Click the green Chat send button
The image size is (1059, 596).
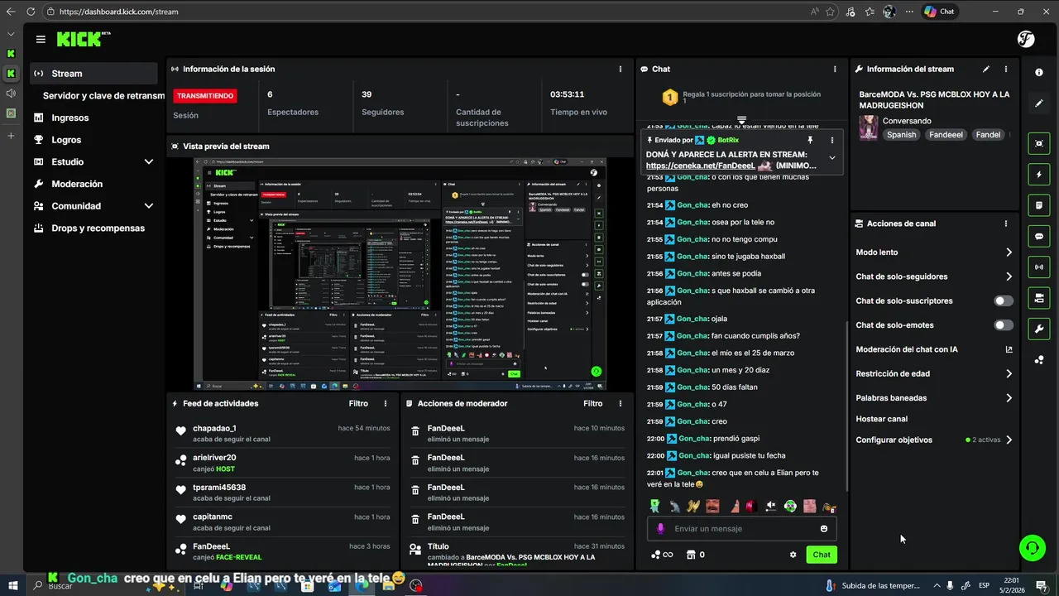(822, 555)
